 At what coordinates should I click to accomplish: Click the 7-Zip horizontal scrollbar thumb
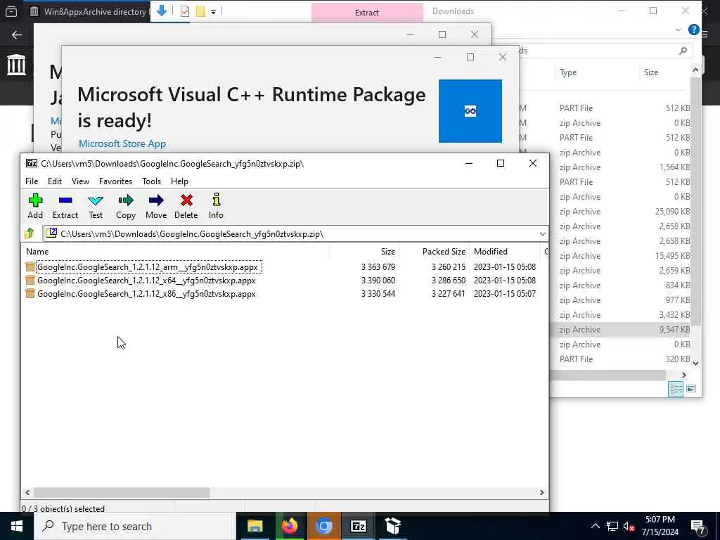pyautogui.click(x=122, y=492)
